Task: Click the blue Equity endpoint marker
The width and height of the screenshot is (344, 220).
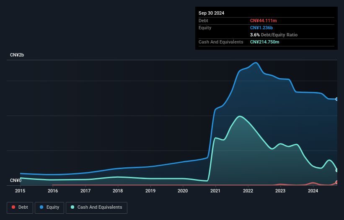Action: [337, 99]
